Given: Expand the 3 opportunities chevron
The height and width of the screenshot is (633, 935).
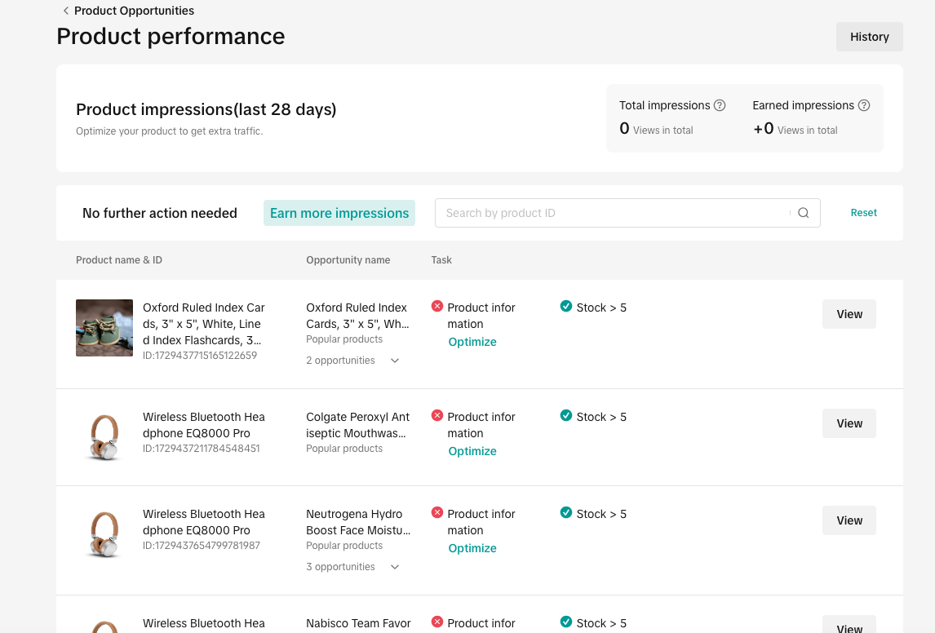Looking at the screenshot, I should point(395,567).
